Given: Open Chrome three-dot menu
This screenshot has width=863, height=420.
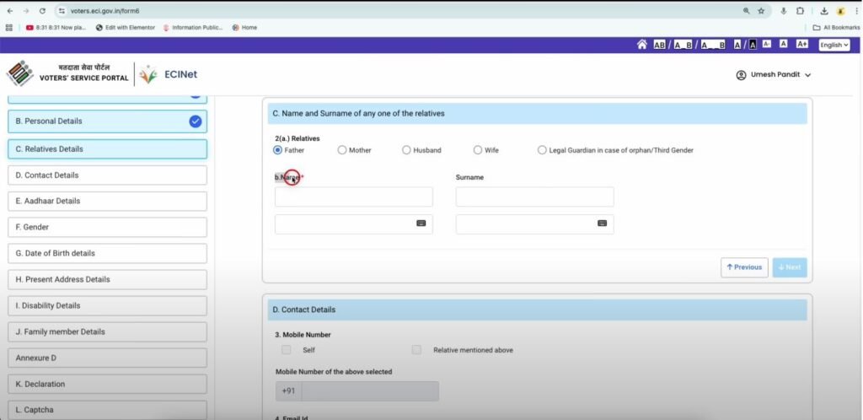Looking at the screenshot, I should point(856,11).
